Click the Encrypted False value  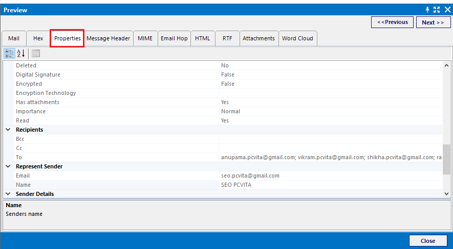228,84
